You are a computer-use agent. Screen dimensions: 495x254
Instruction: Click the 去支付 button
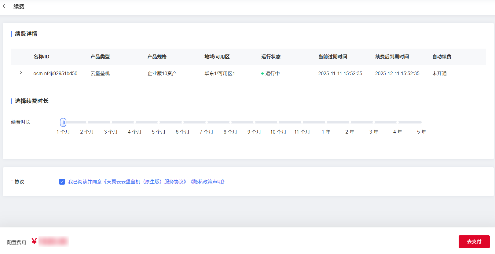pos(474,242)
